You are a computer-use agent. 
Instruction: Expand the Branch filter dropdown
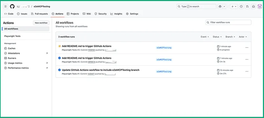click(x=230, y=37)
